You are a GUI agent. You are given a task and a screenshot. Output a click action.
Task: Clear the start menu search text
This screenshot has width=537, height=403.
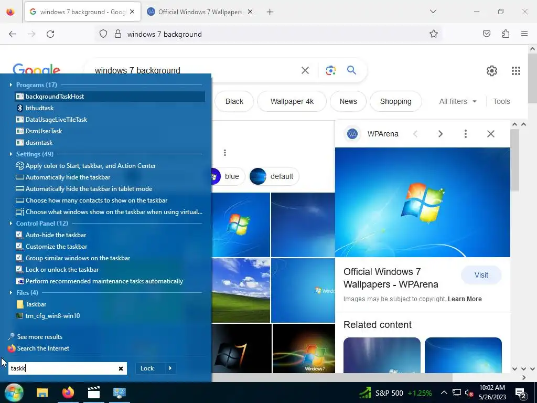(x=121, y=368)
